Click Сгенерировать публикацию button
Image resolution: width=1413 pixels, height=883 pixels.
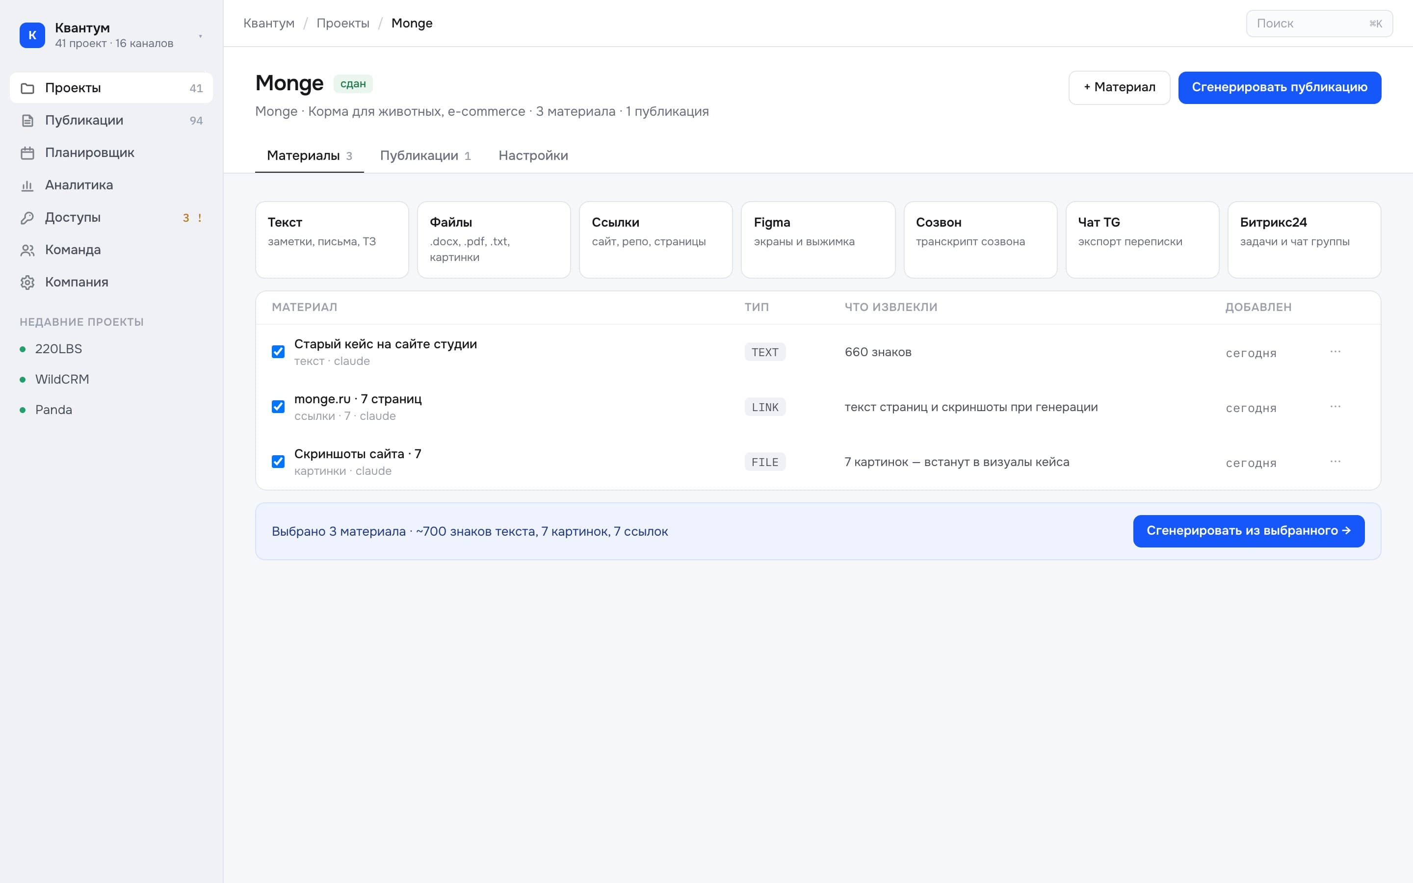[x=1279, y=88]
